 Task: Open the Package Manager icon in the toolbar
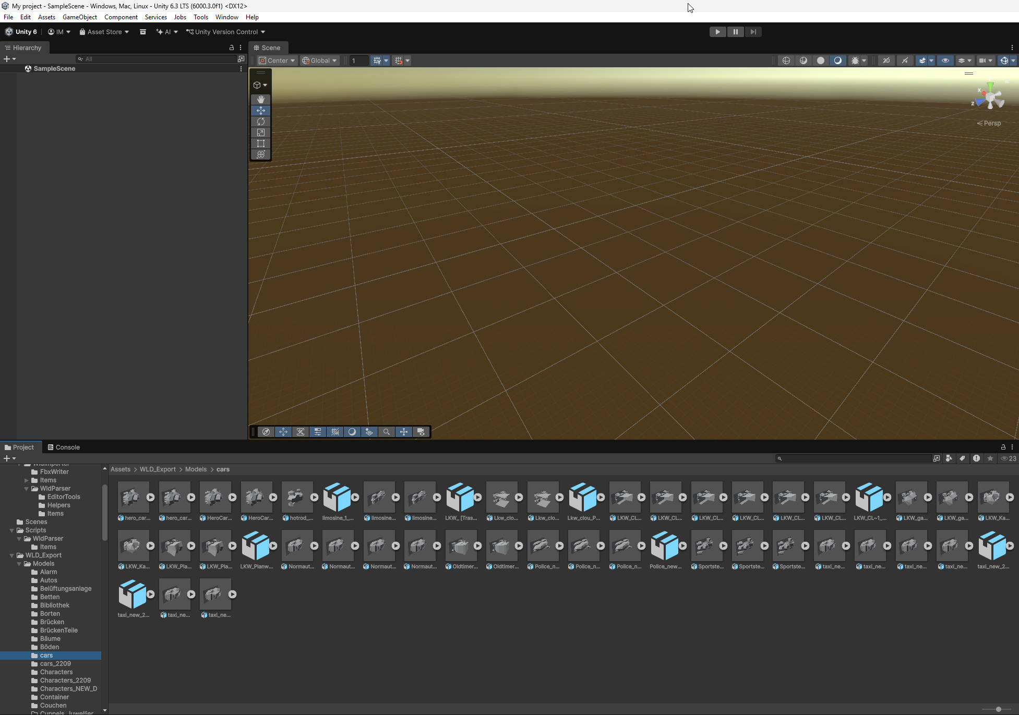coord(142,32)
